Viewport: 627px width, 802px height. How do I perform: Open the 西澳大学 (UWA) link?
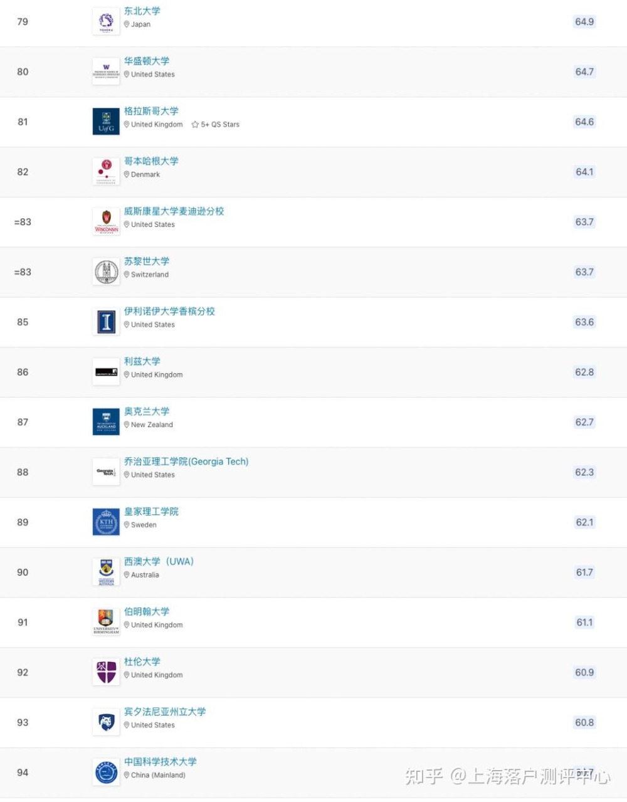point(159,561)
